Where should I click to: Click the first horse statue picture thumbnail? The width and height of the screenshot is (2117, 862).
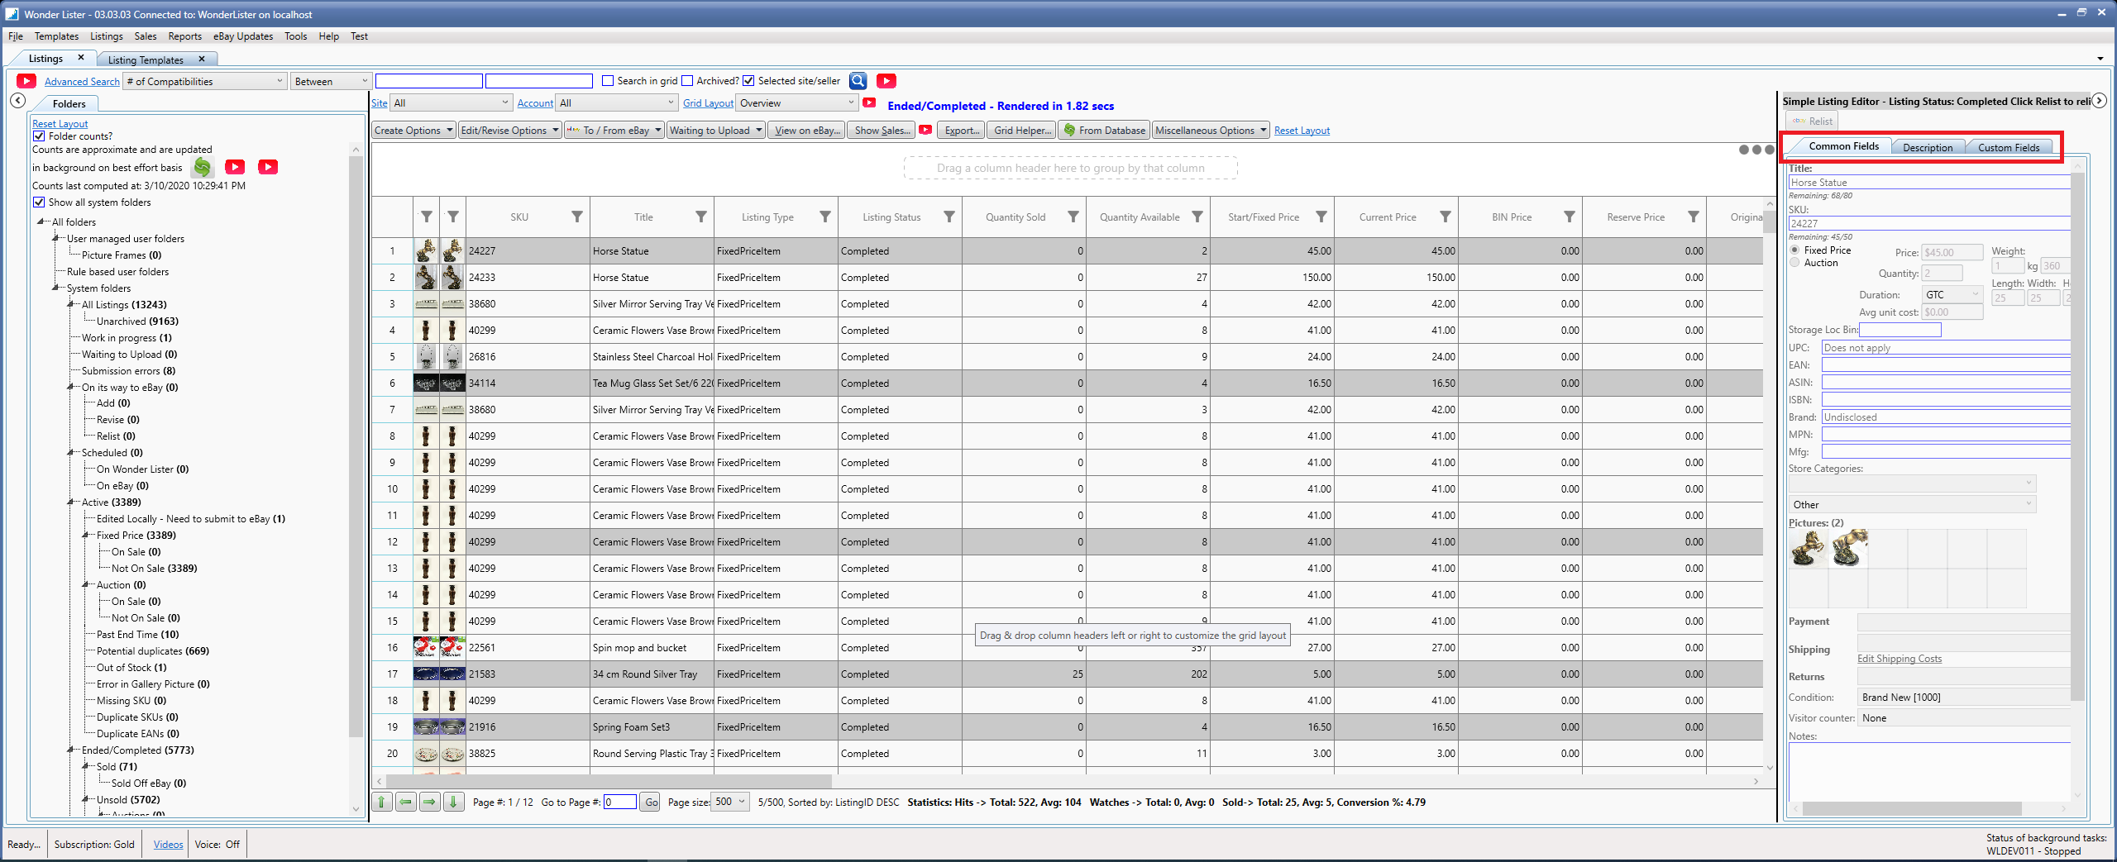[x=1808, y=549]
